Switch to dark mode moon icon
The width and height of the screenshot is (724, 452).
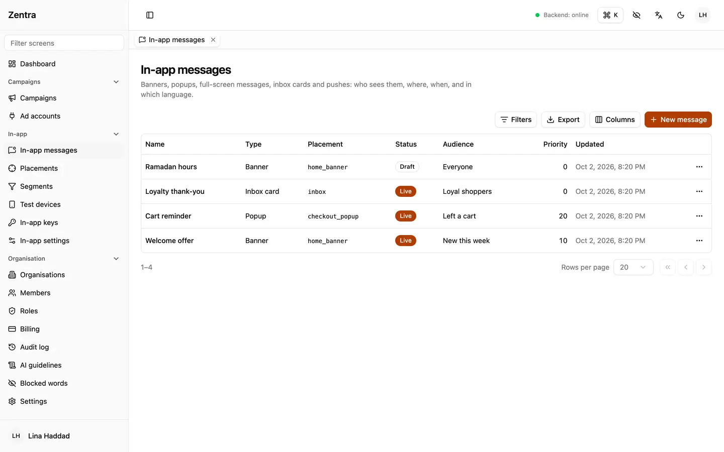(681, 15)
